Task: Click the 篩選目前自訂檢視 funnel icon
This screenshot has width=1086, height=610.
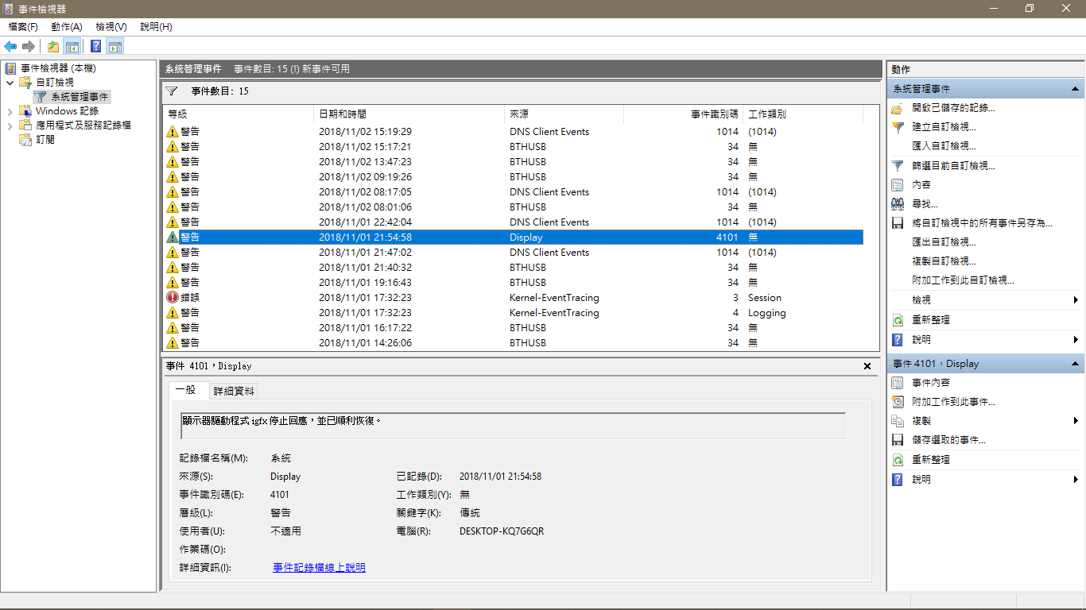Action: [898, 166]
